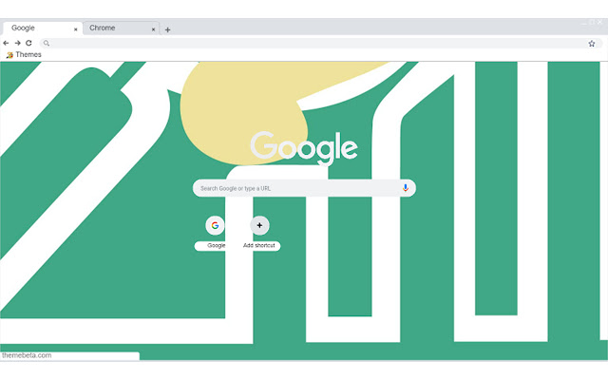Go back with the back arrow
608x380 pixels.
click(6, 43)
